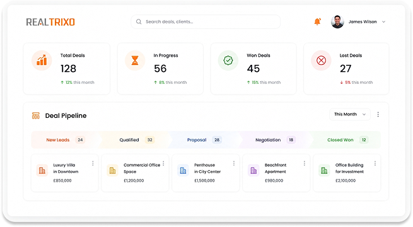
Task: Click the £1,500,000 price value
Action: (x=204, y=180)
